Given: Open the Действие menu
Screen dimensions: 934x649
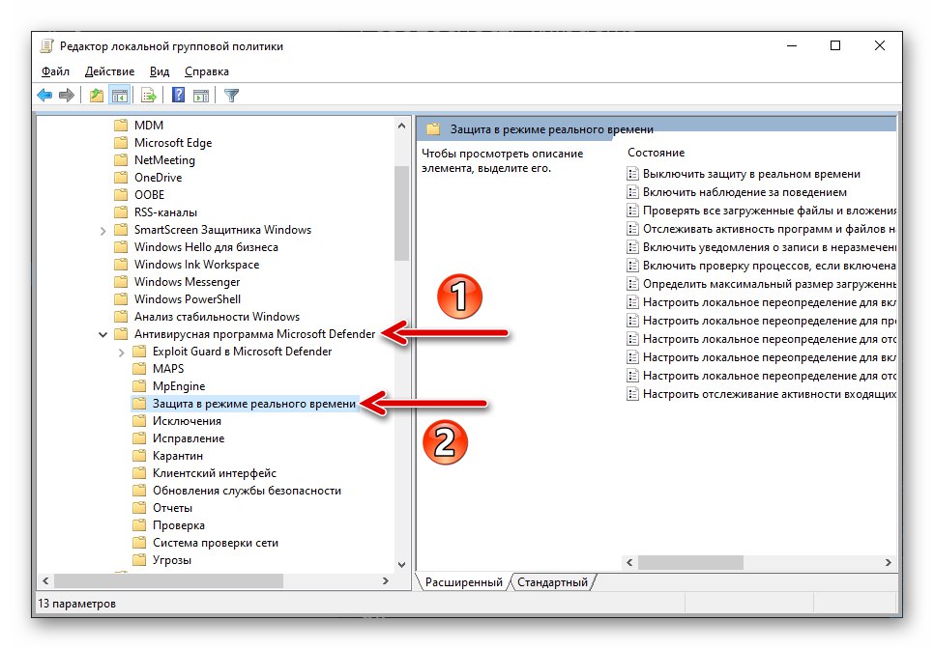Looking at the screenshot, I should tap(109, 71).
